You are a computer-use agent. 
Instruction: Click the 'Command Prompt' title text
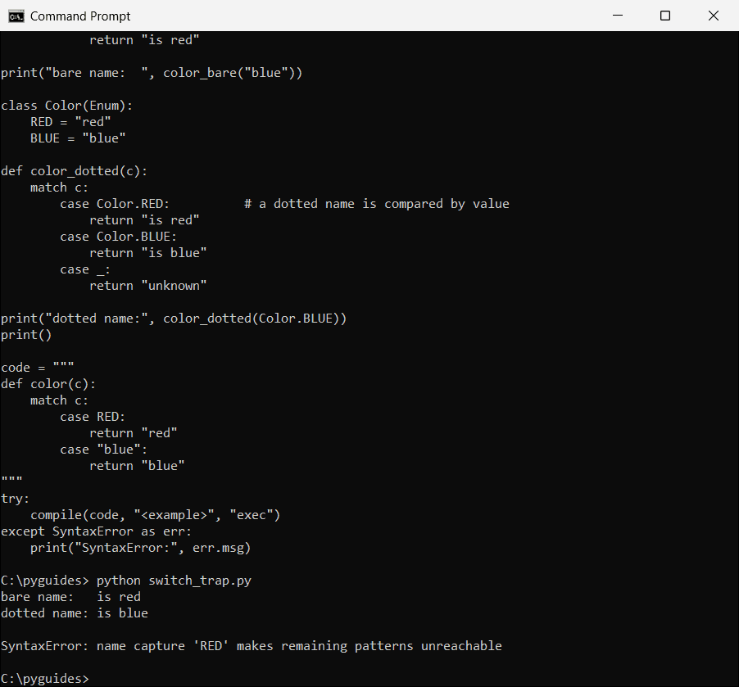tap(80, 16)
